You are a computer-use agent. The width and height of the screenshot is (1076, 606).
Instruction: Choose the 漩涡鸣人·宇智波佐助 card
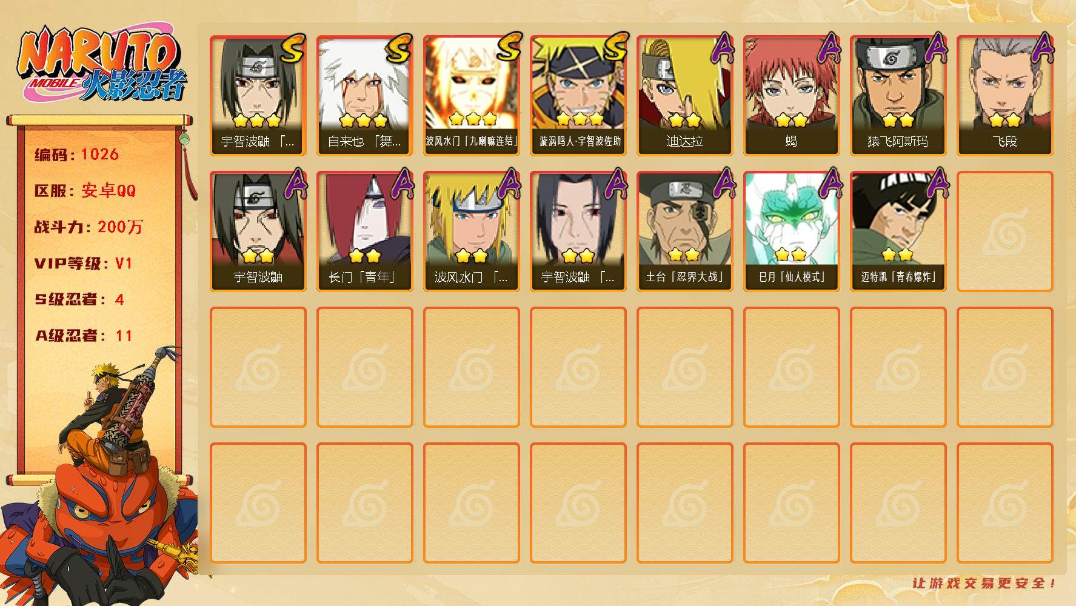578,96
